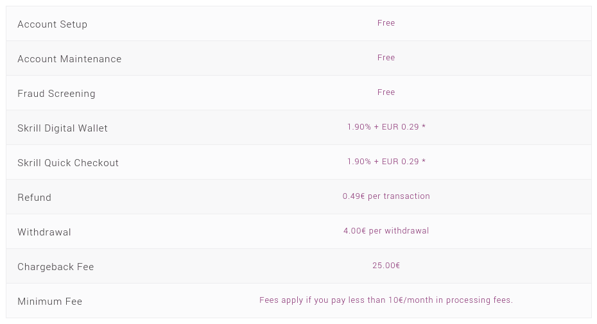Click the 25.00€ chargeback amount
This screenshot has height=324, width=597.
pyautogui.click(x=386, y=266)
